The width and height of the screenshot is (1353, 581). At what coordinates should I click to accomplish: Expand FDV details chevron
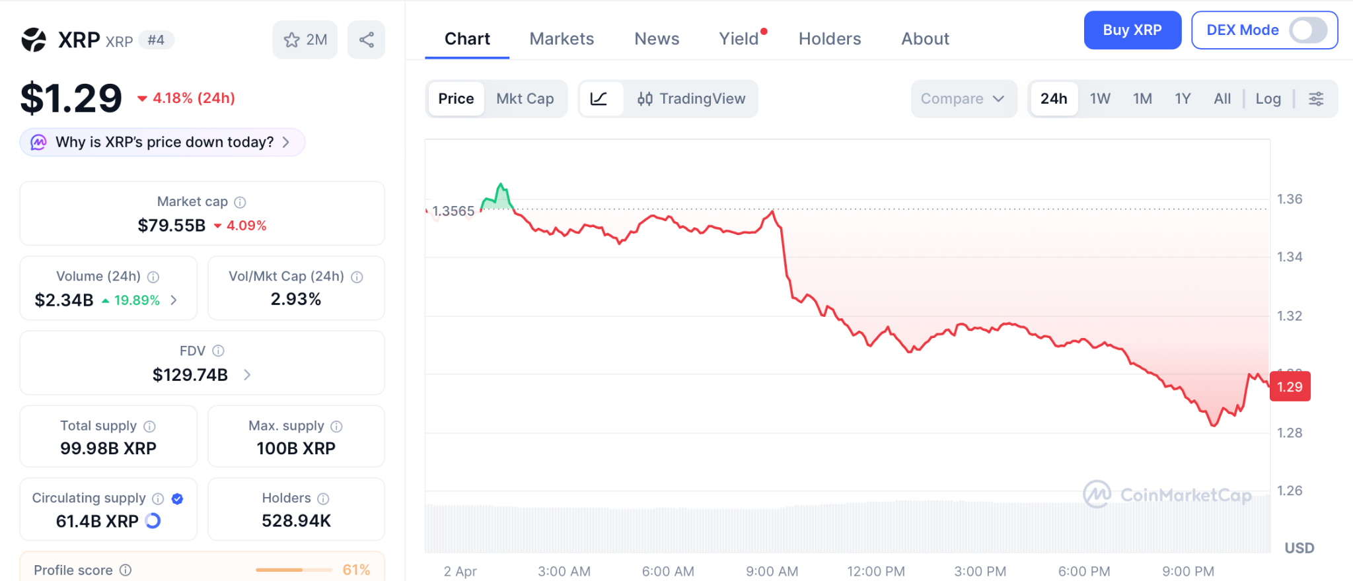tap(247, 375)
